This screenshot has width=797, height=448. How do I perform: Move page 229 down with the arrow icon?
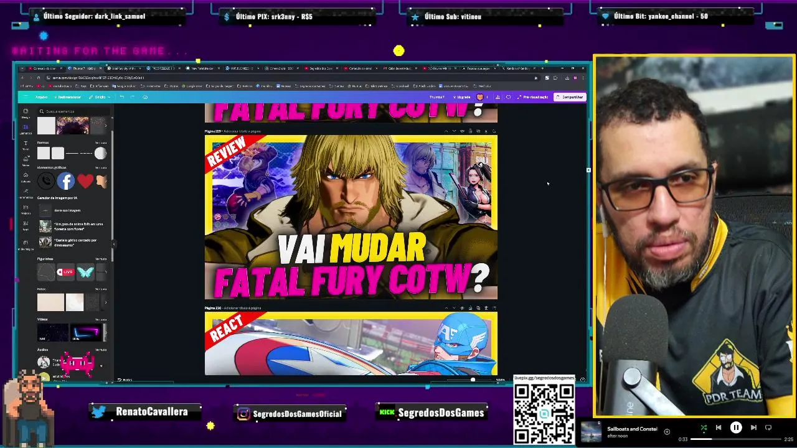click(x=454, y=131)
